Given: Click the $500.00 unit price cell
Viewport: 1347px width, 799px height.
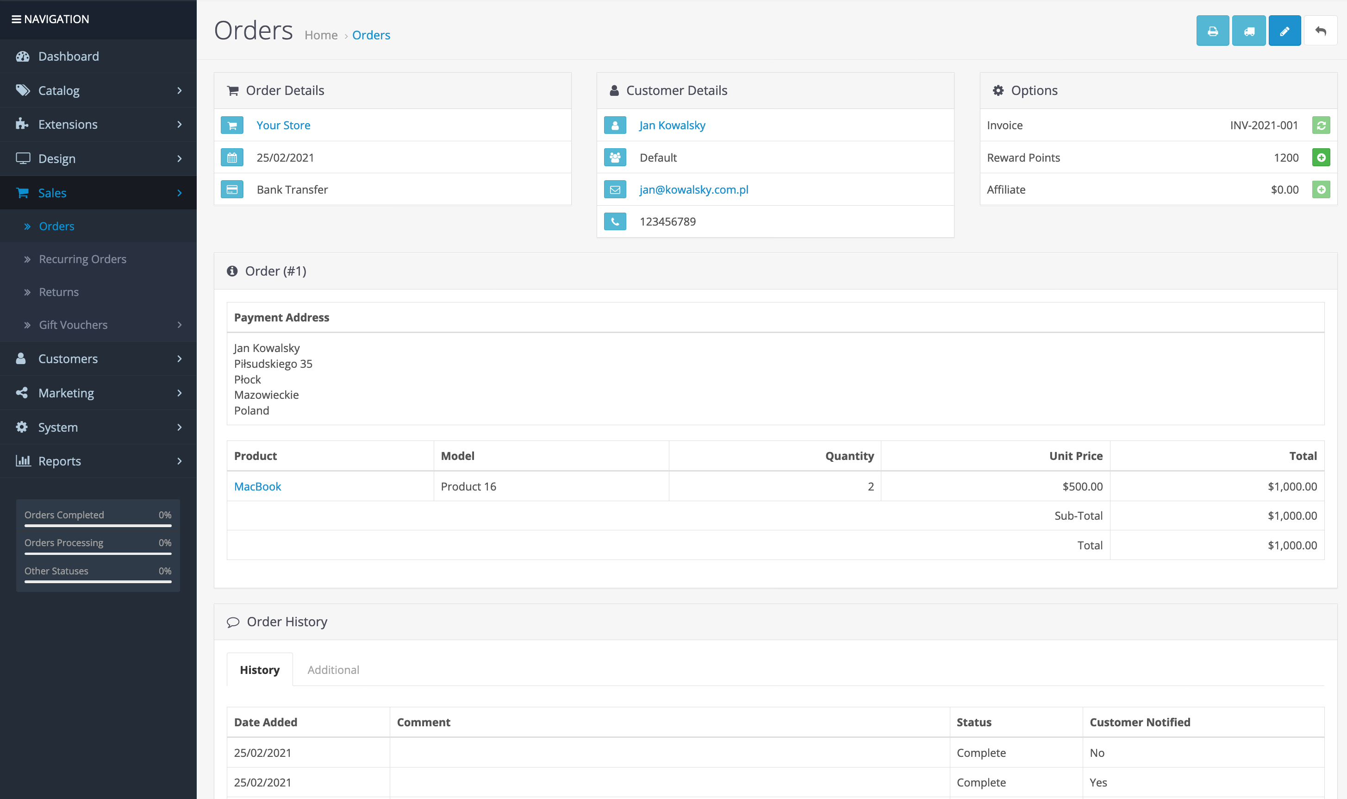Looking at the screenshot, I should pyautogui.click(x=995, y=486).
